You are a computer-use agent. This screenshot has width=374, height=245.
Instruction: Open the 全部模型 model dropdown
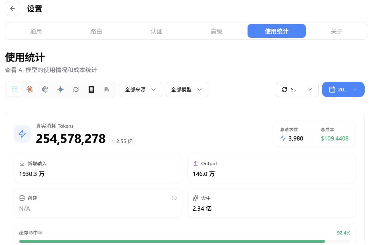tap(187, 89)
